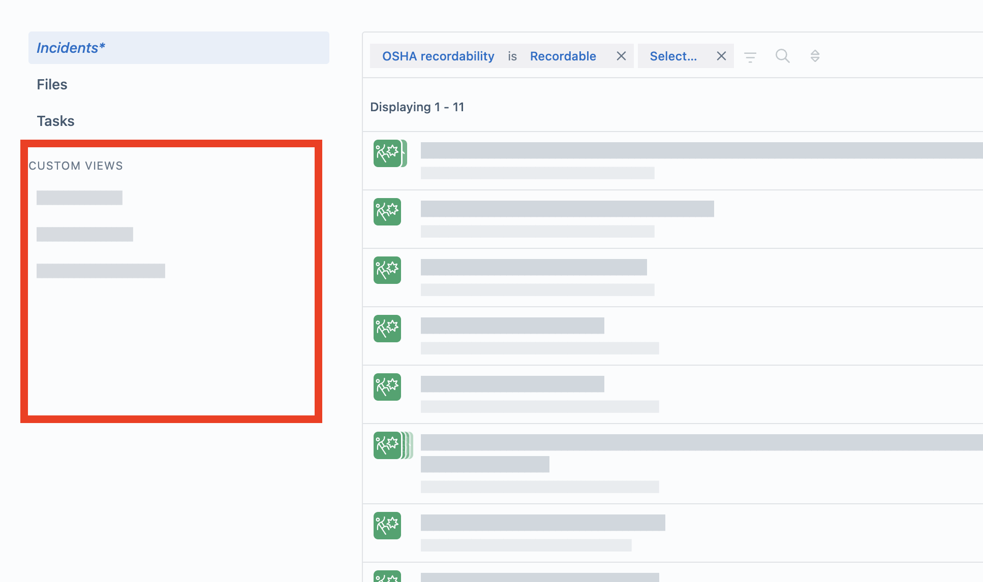The image size is (983, 582).
Task: Open Tasks in sidebar
Action: [x=55, y=121]
